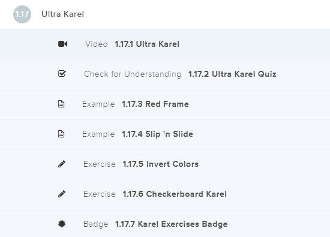Image resolution: width=330 pixels, height=237 pixels.
Task: Start the 1.17.5 Invert Colors exercise
Action: pos(161,164)
